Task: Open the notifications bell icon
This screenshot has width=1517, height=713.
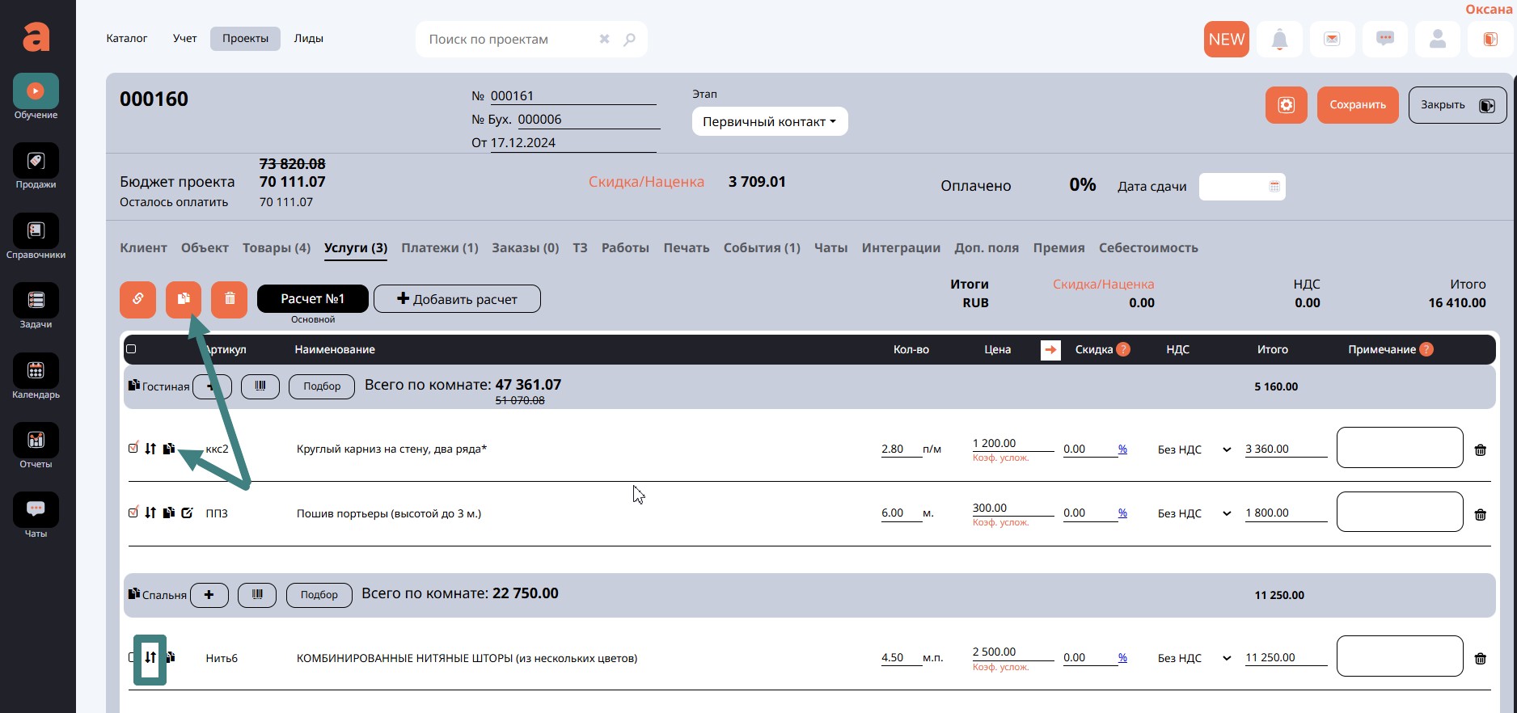Action: 1279,40
